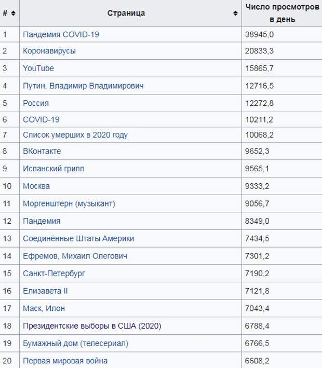Open Бумажный дом (телесериал) article

tap(75, 343)
